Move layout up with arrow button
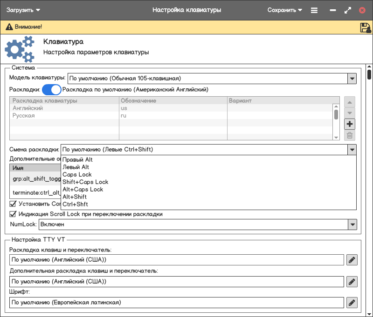373x317 pixels. point(350,102)
